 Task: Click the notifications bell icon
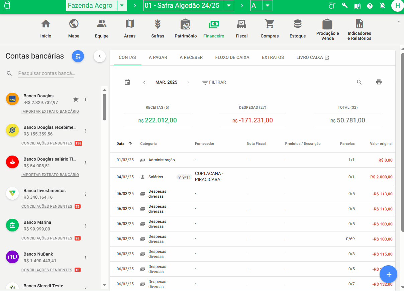(383, 6)
